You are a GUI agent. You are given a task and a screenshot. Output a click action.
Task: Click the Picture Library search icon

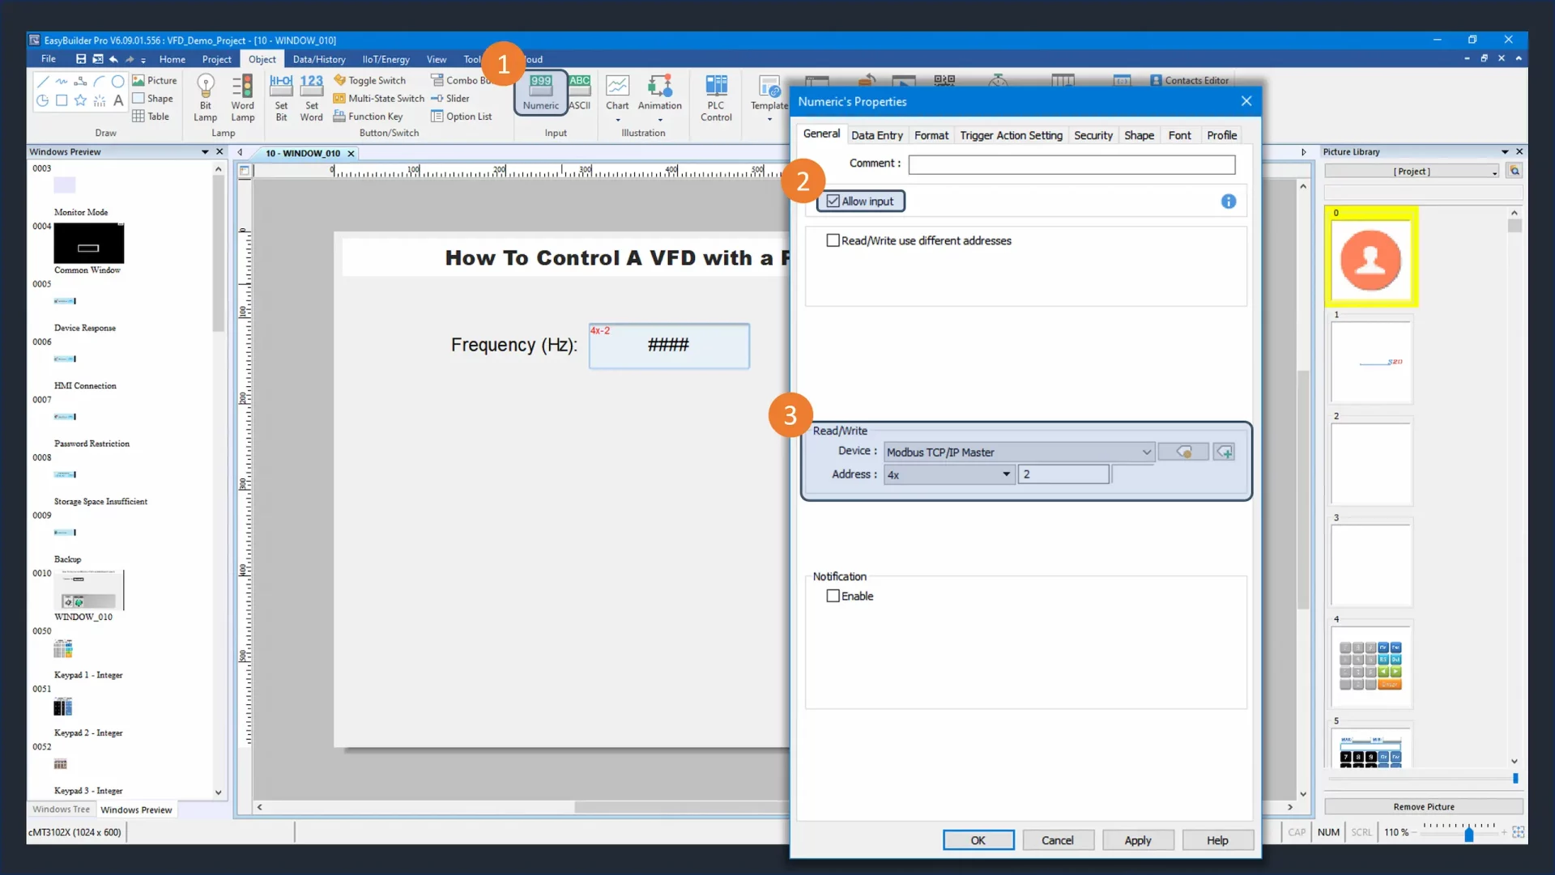click(x=1515, y=171)
